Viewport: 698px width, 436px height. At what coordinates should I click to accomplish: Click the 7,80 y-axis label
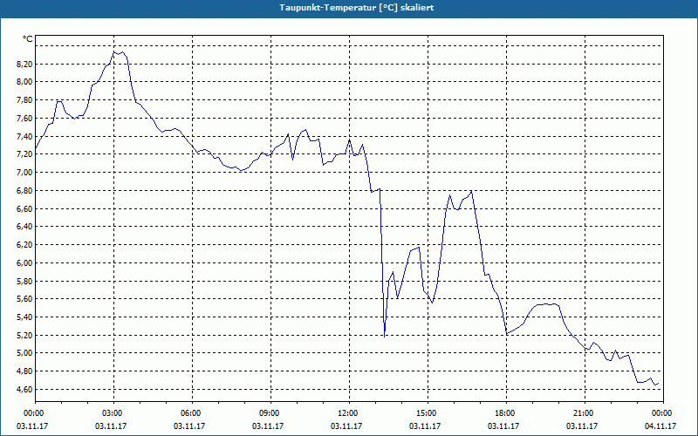[25, 100]
